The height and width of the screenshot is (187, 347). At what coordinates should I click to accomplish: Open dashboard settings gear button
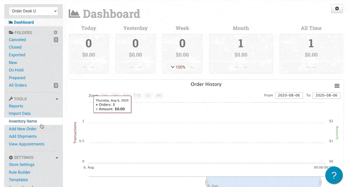point(337,9)
